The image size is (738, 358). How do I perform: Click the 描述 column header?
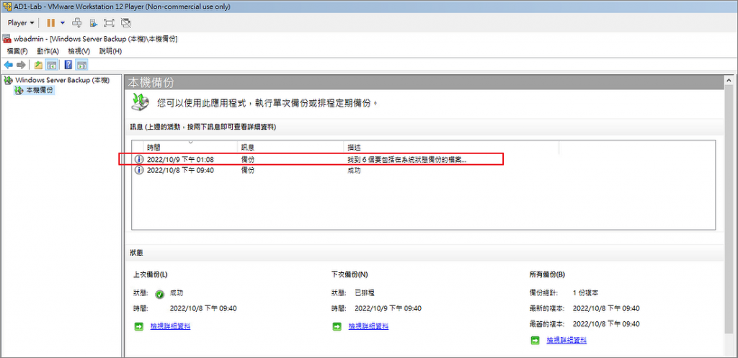(x=451, y=147)
